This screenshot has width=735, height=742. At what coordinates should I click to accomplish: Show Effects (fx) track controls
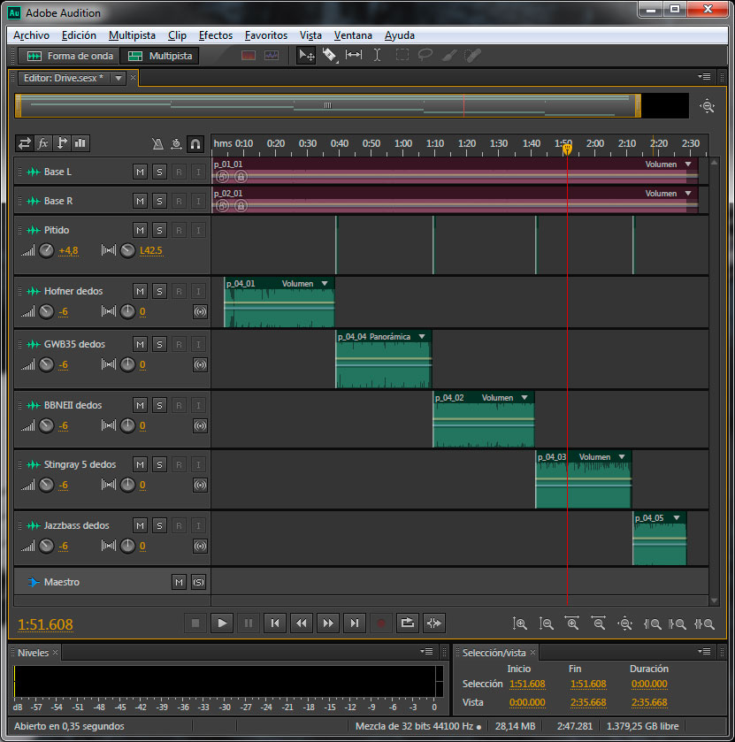pyautogui.click(x=43, y=143)
